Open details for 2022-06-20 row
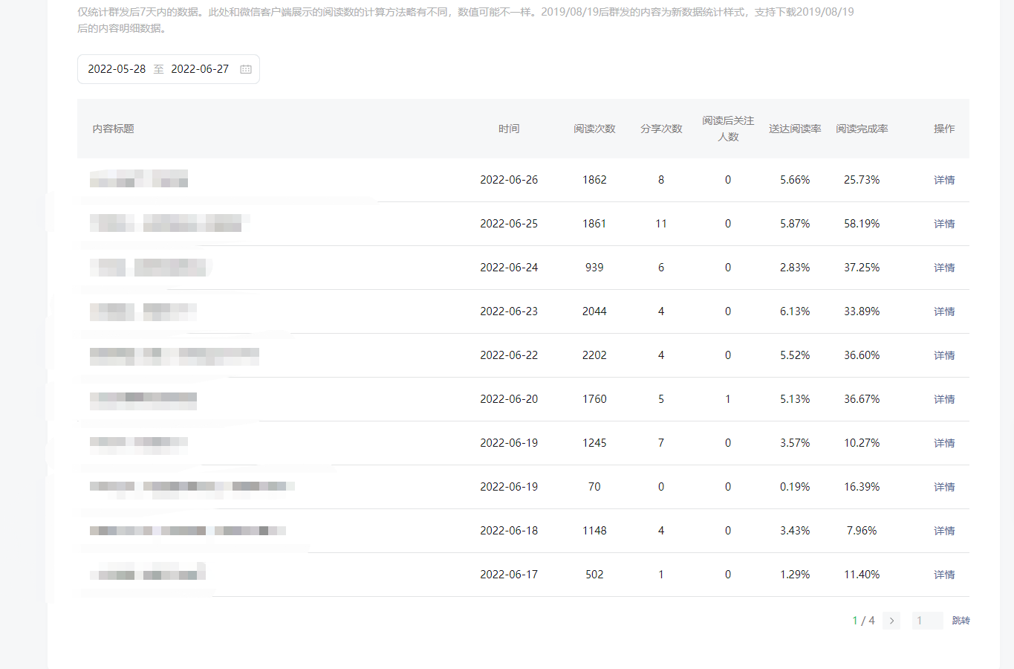This screenshot has width=1014, height=669. click(944, 399)
